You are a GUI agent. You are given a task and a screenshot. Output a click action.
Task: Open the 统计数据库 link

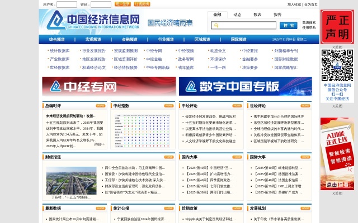click(x=60, y=51)
